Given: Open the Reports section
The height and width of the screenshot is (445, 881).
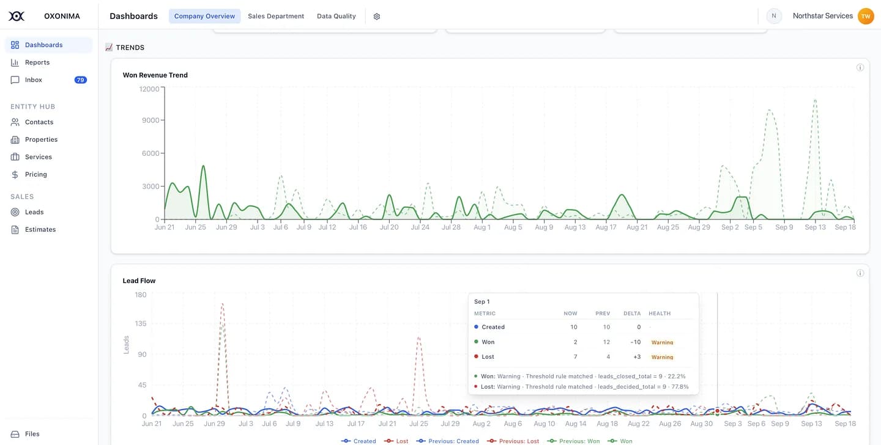Looking at the screenshot, I should (x=49, y=62).
